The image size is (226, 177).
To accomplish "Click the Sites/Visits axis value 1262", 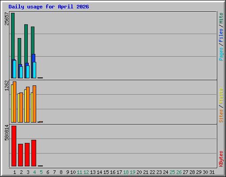I will pos(7,85).
